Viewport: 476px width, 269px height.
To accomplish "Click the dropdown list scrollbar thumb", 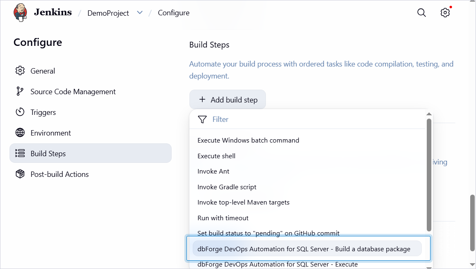I will point(429,175).
